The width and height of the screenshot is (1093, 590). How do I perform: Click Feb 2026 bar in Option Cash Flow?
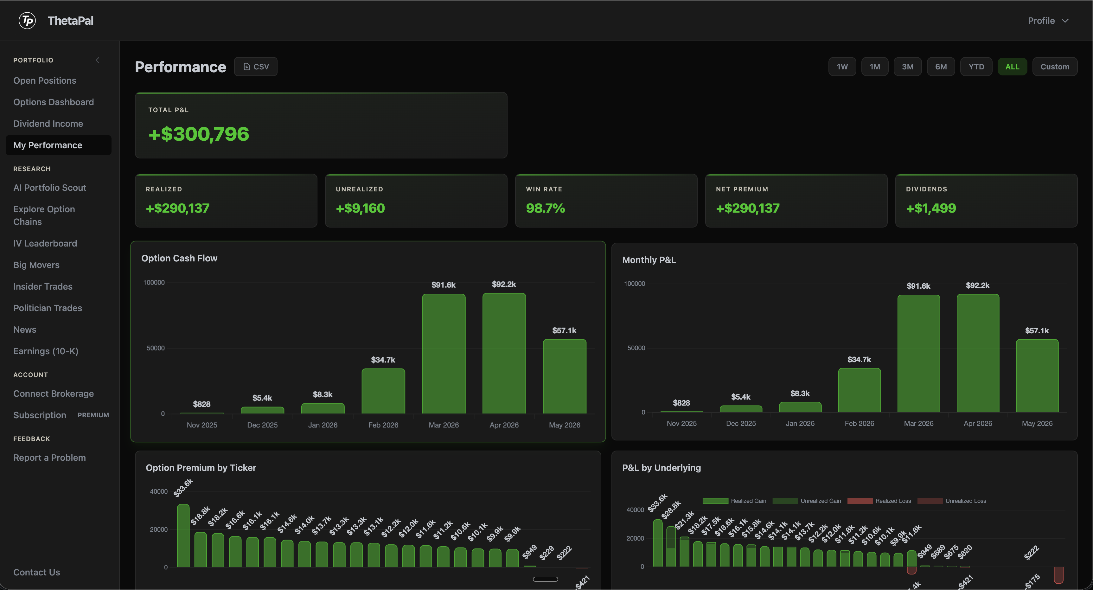[x=383, y=391]
